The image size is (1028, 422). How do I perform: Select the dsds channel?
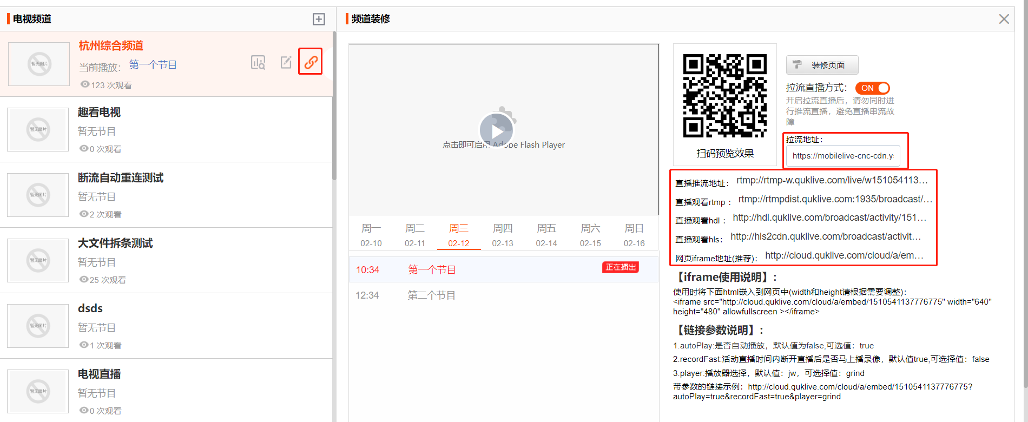[x=166, y=326]
